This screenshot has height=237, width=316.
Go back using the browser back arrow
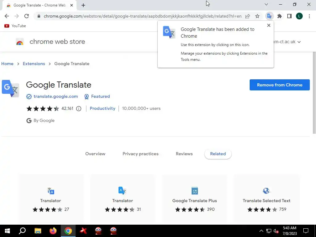(7, 16)
